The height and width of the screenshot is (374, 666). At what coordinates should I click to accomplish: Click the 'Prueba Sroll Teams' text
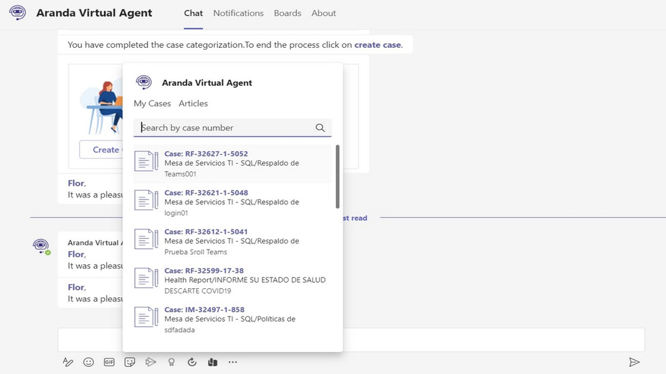pos(195,252)
